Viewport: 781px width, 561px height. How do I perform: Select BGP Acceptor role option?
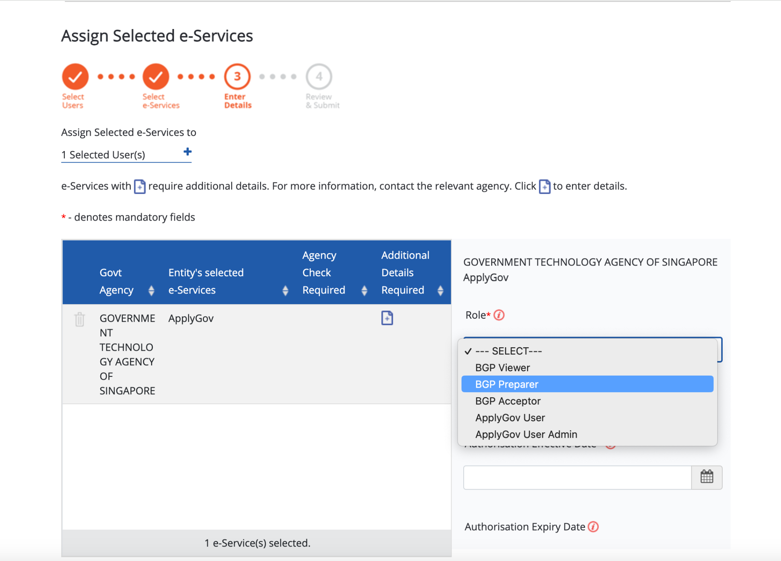click(587, 401)
